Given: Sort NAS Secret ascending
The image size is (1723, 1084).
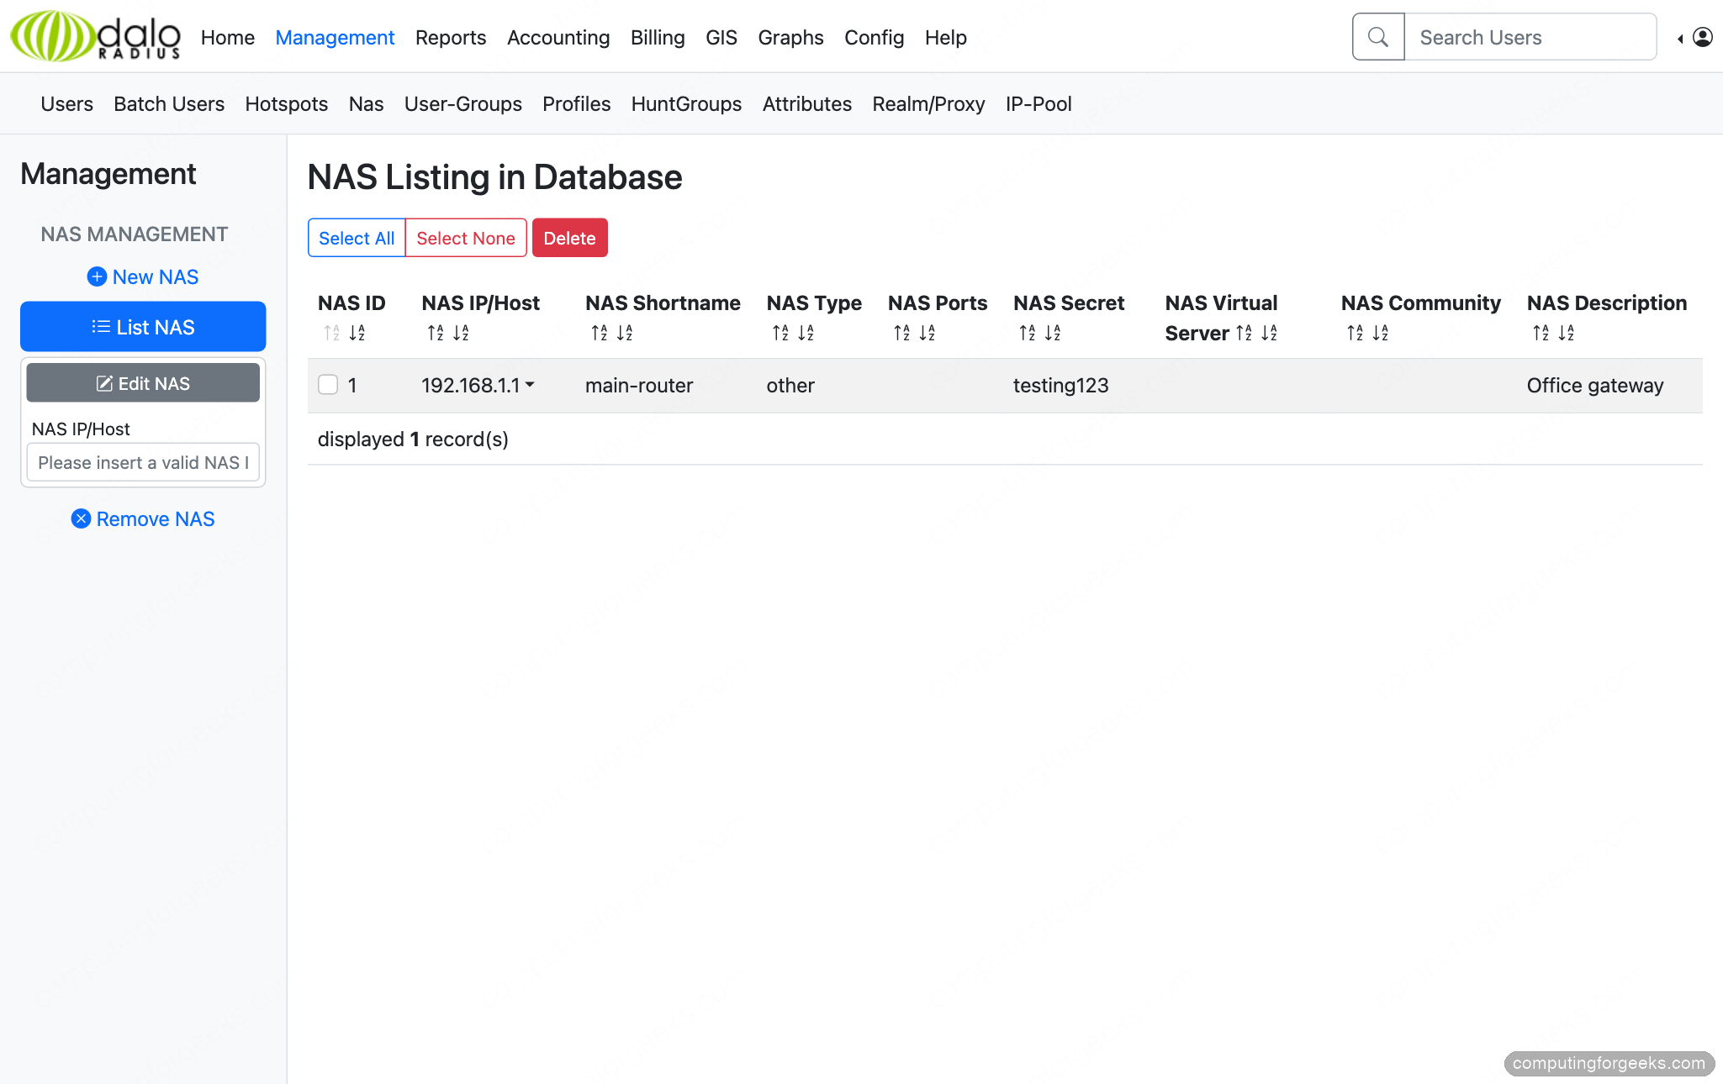Looking at the screenshot, I should 1028,334.
